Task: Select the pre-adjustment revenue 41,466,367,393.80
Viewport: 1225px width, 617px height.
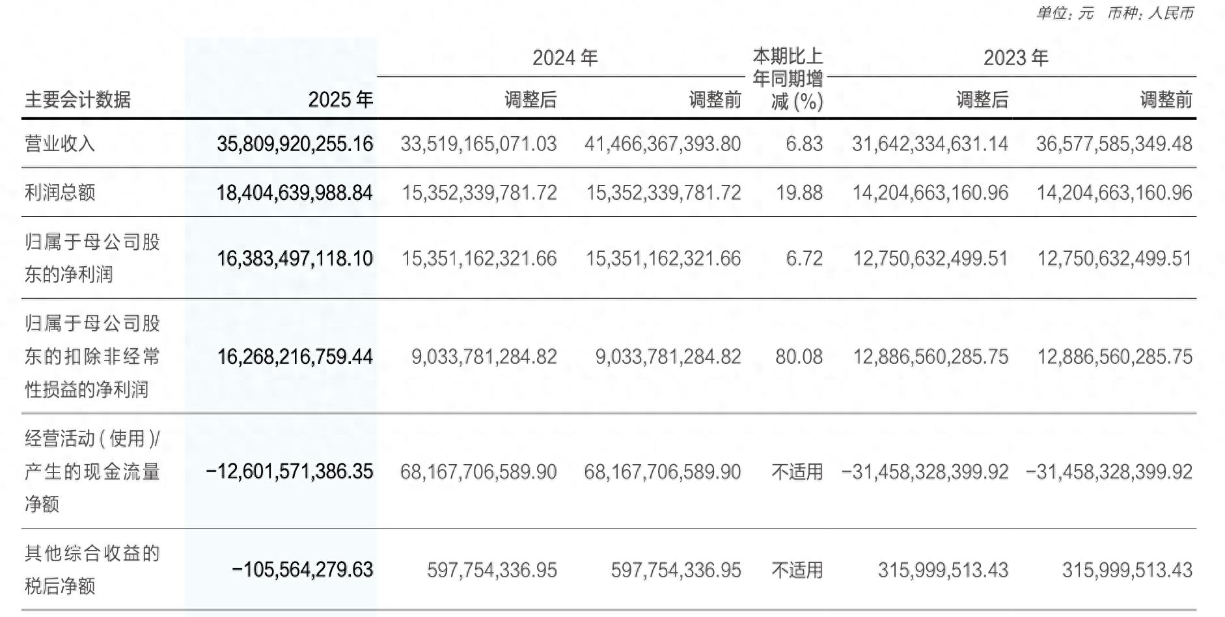Action: [663, 144]
